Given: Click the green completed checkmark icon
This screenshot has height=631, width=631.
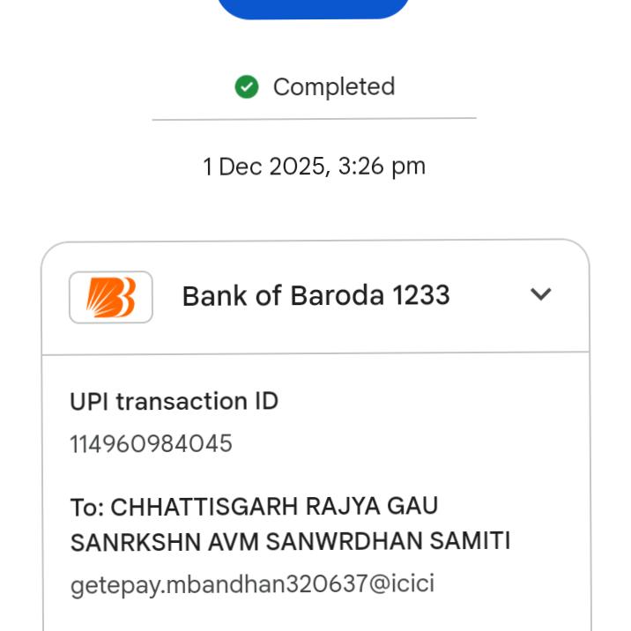Looking at the screenshot, I should point(247,87).
